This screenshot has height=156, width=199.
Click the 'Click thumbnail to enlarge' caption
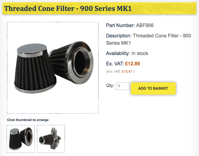pyautogui.click(x=28, y=120)
